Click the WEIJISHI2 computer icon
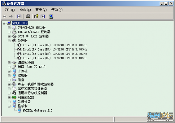 (x=9, y=23)
